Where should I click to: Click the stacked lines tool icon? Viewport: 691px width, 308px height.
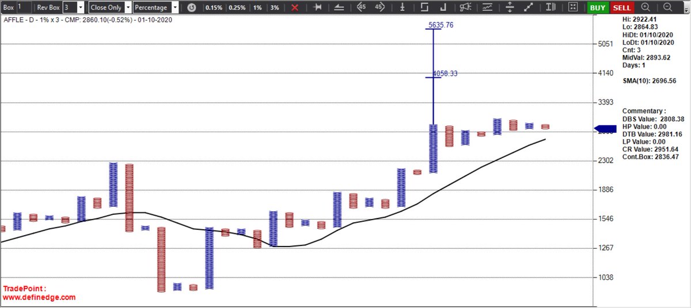pos(340,7)
